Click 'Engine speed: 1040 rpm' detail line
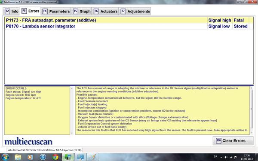The image size is (258, 161). pos(21,95)
